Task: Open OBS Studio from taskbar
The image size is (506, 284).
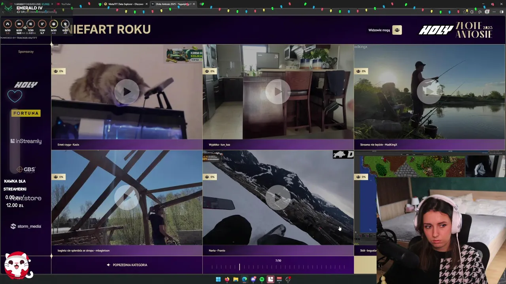Action: click(x=288, y=279)
